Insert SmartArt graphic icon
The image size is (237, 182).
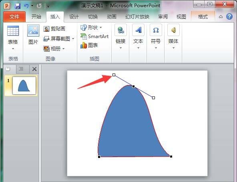(x=84, y=36)
